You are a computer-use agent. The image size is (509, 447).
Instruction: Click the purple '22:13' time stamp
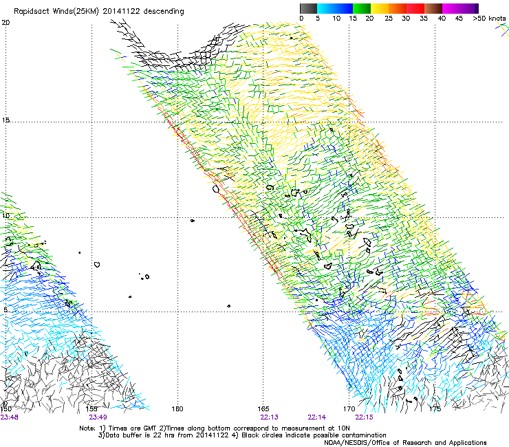(x=269, y=417)
